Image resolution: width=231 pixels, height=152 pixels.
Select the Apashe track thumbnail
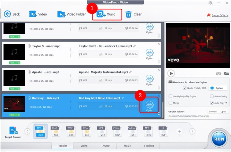(14, 78)
